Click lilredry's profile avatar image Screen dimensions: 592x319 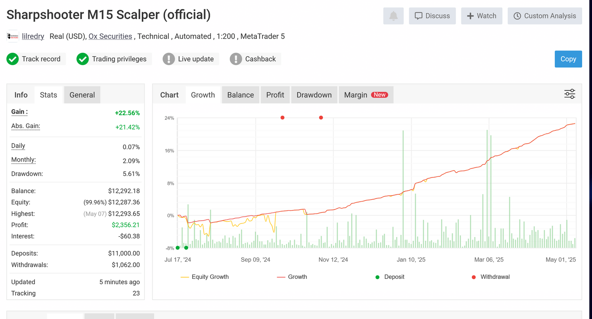pos(13,36)
